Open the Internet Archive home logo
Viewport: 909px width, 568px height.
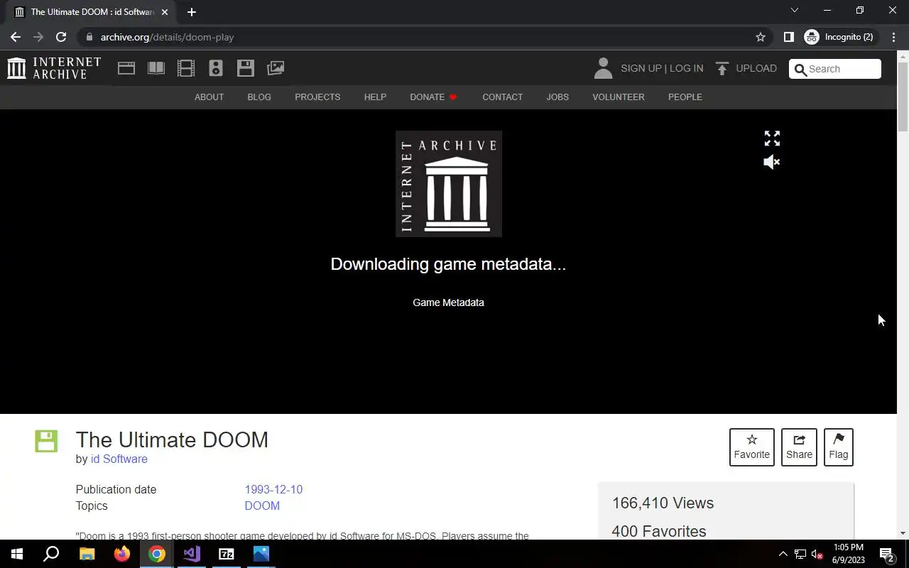coord(54,68)
